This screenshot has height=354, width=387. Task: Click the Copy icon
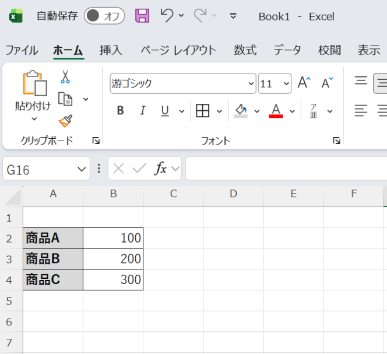pos(65,99)
